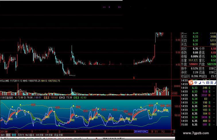Switch to the DDE决策 template
This screenshot has width=217, height=140.
point(40,135)
